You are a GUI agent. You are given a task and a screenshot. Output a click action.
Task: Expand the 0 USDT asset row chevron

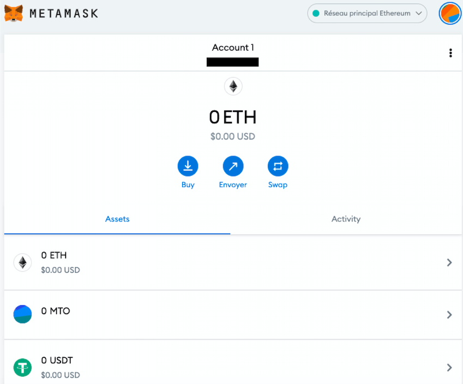tap(449, 368)
